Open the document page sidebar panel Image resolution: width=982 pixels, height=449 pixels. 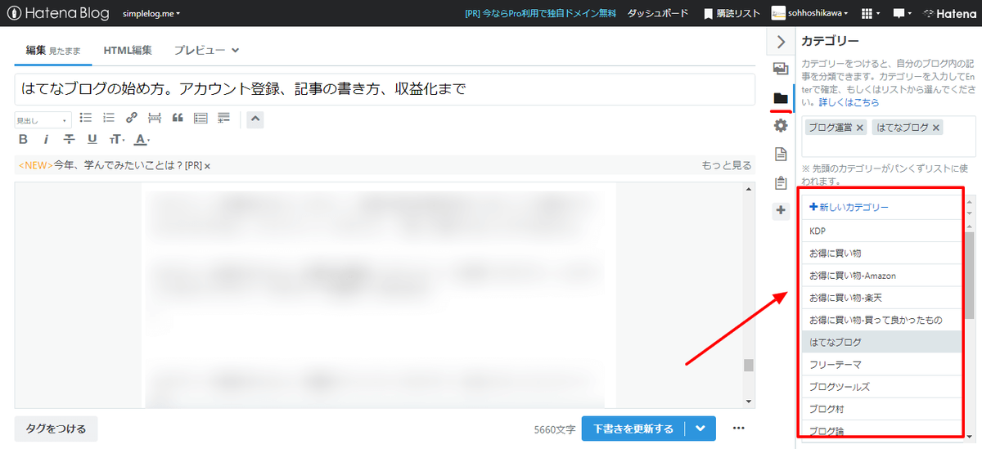click(781, 154)
